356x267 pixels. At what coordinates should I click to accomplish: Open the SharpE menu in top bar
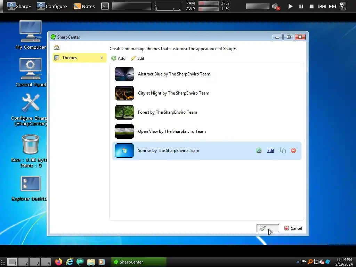[19, 6]
